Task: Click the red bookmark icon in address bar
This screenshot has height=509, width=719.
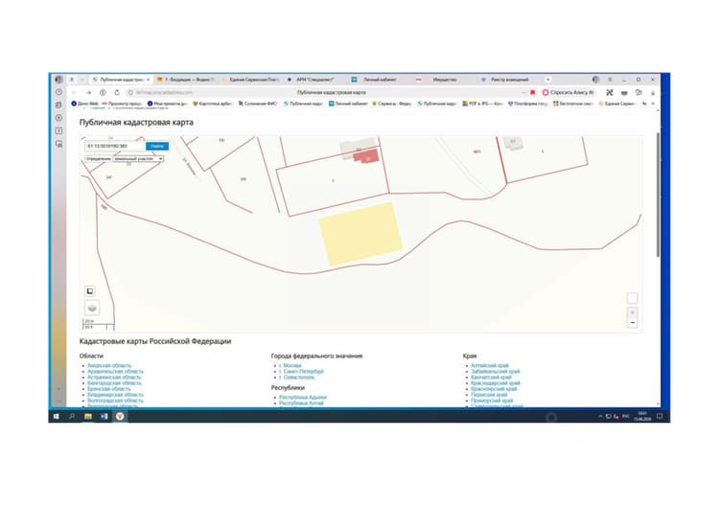Action: pos(532,93)
